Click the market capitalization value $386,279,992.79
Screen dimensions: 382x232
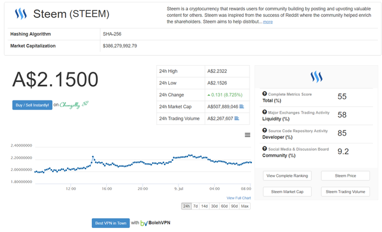(120, 46)
